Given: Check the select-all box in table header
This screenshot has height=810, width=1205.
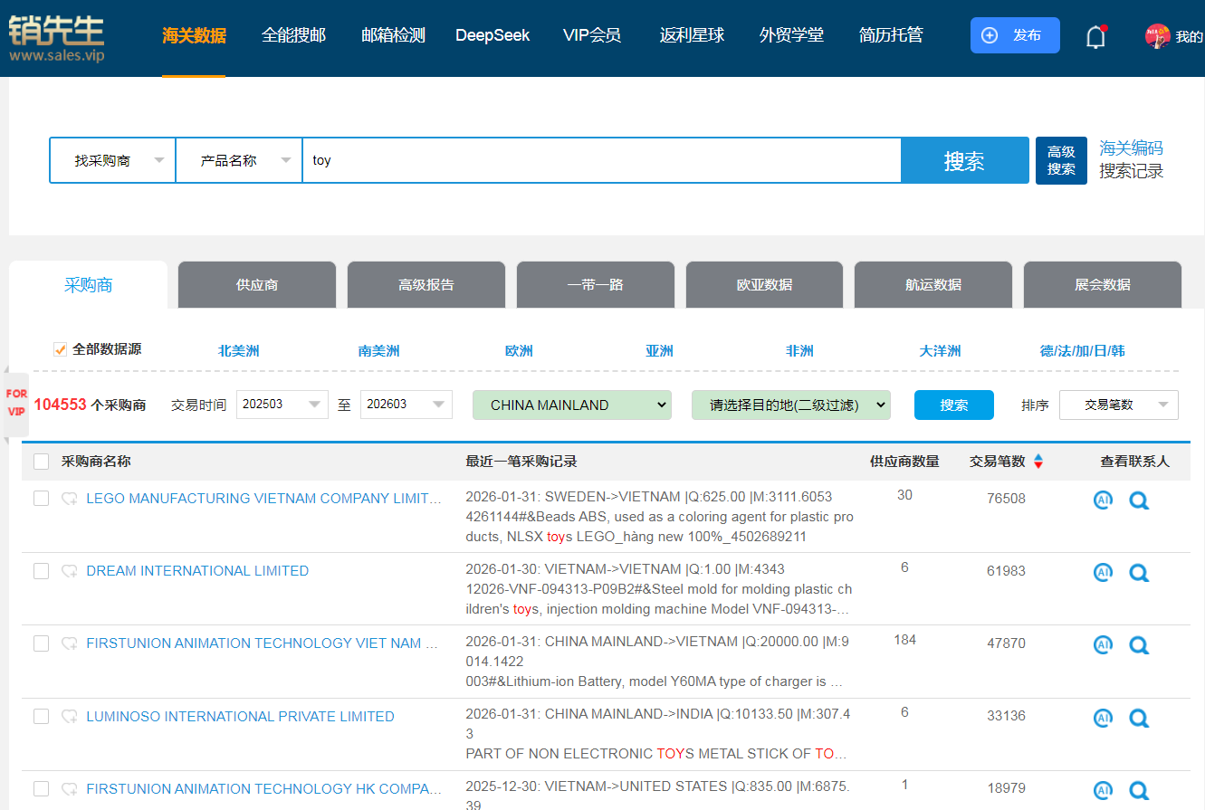Looking at the screenshot, I should click(x=41, y=462).
